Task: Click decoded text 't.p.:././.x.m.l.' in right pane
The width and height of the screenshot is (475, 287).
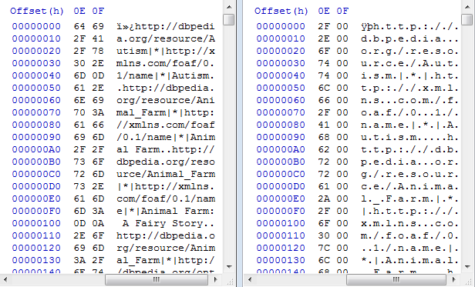Action: point(409,88)
